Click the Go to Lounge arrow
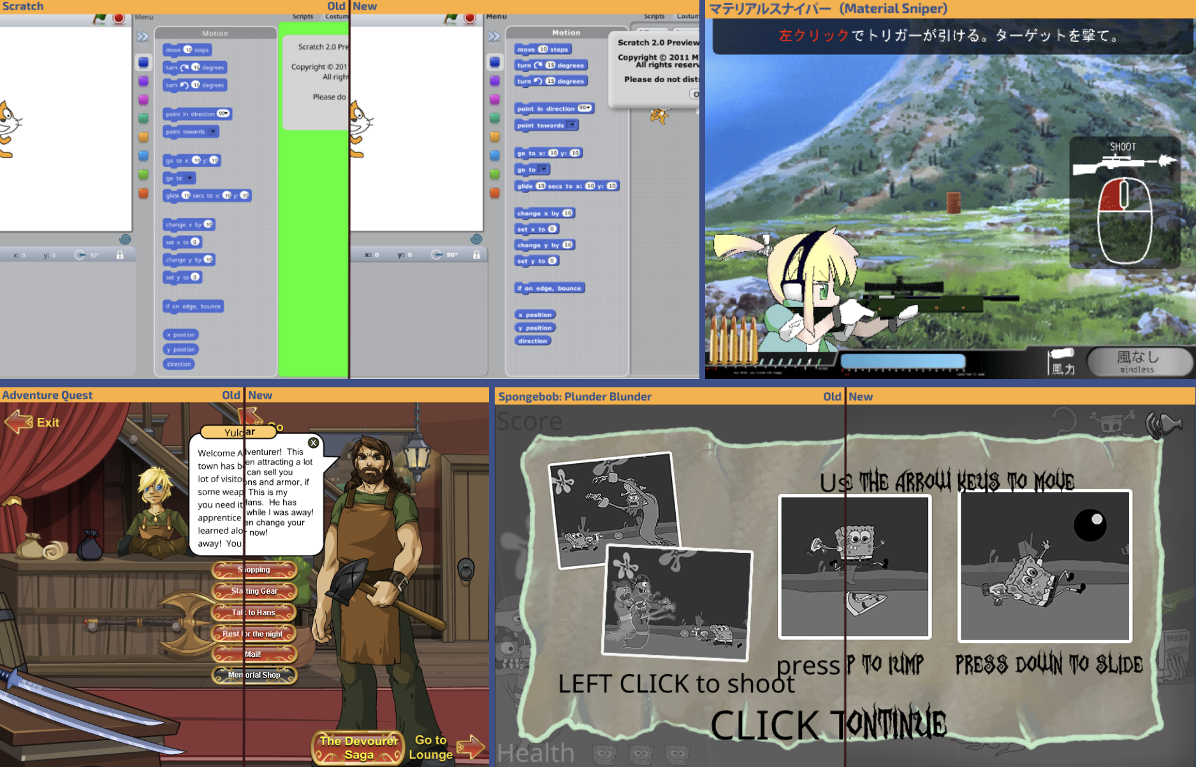Image resolution: width=1196 pixels, height=767 pixels. [x=470, y=747]
